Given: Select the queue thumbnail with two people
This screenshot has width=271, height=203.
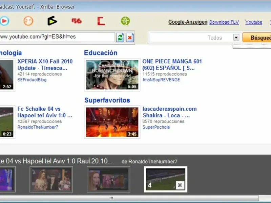Looking at the screenshot, I should coord(51,179).
